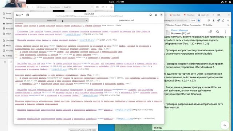This screenshot has width=233, height=131.
Task: Reset the 120% zoom badge in the address bar
Action: [193, 20]
